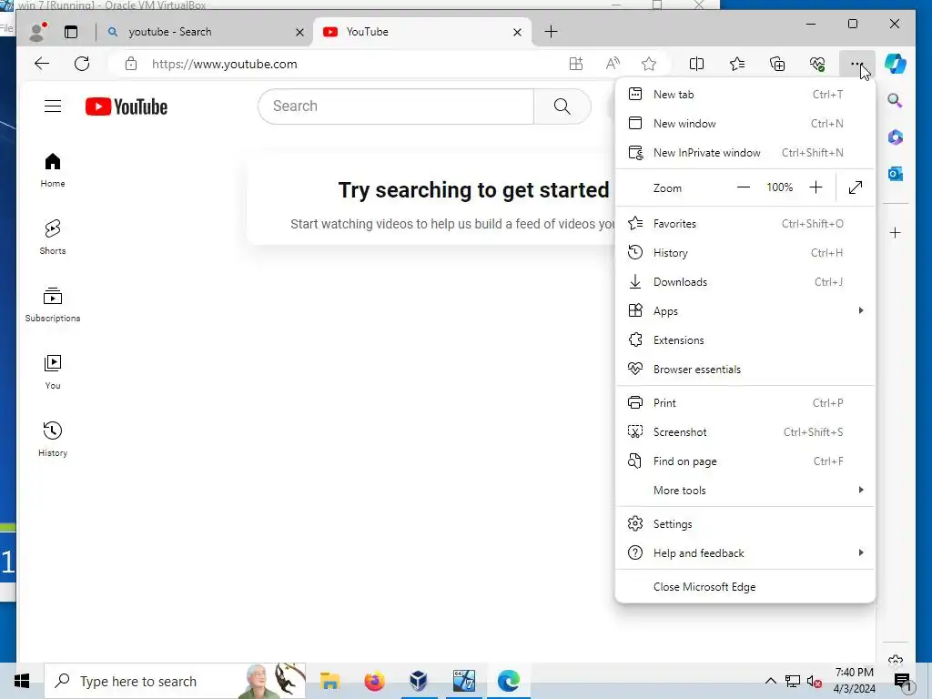Open Windows Start menu

click(22, 681)
